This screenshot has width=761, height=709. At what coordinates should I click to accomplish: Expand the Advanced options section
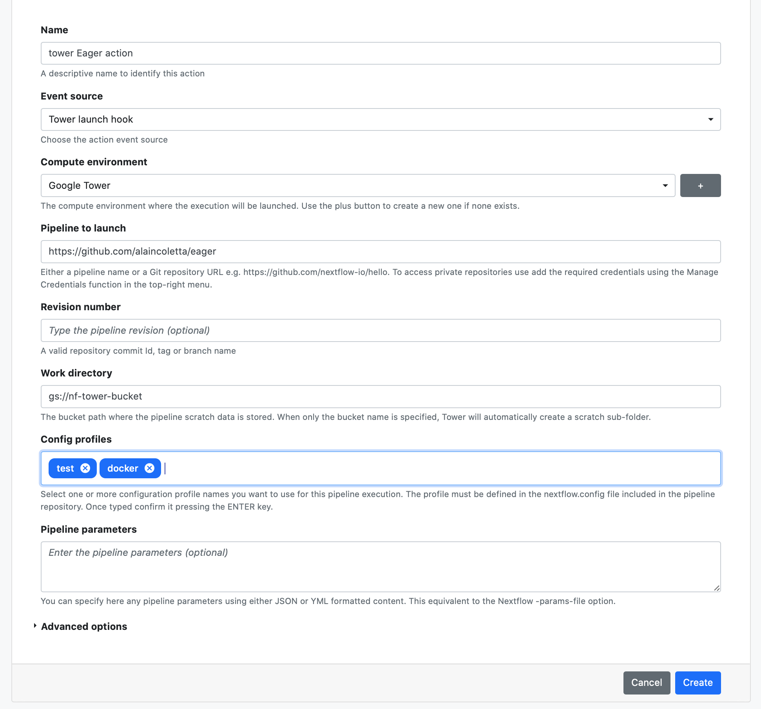pyautogui.click(x=84, y=626)
